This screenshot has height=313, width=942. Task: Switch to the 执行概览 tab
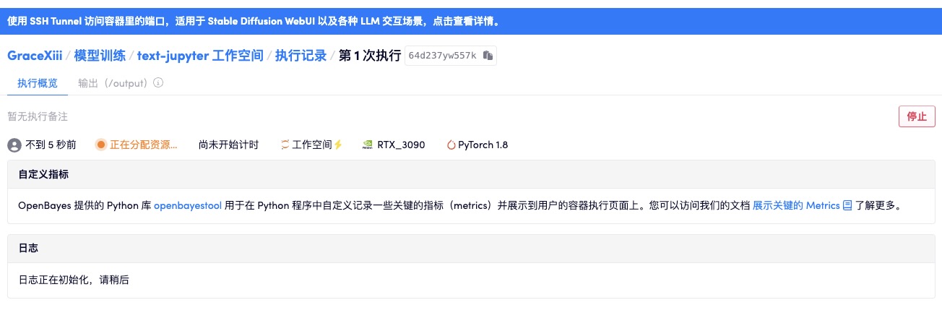38,83
